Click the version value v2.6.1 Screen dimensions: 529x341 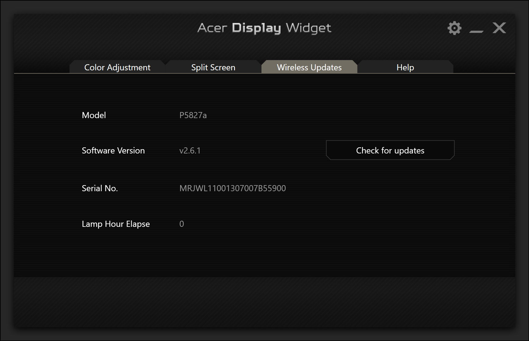tap(190, 150)
